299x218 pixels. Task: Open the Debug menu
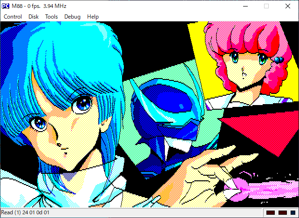click(72, 17)
